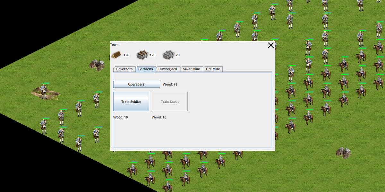Click the Train Soldier button
This screenshot has width=385, height=192.
(131, 102)
